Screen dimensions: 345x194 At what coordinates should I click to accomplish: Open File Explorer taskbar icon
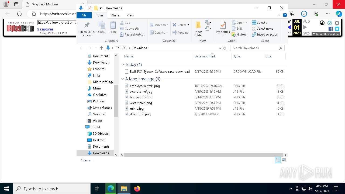pyautogui.click(x=124, y=189)
